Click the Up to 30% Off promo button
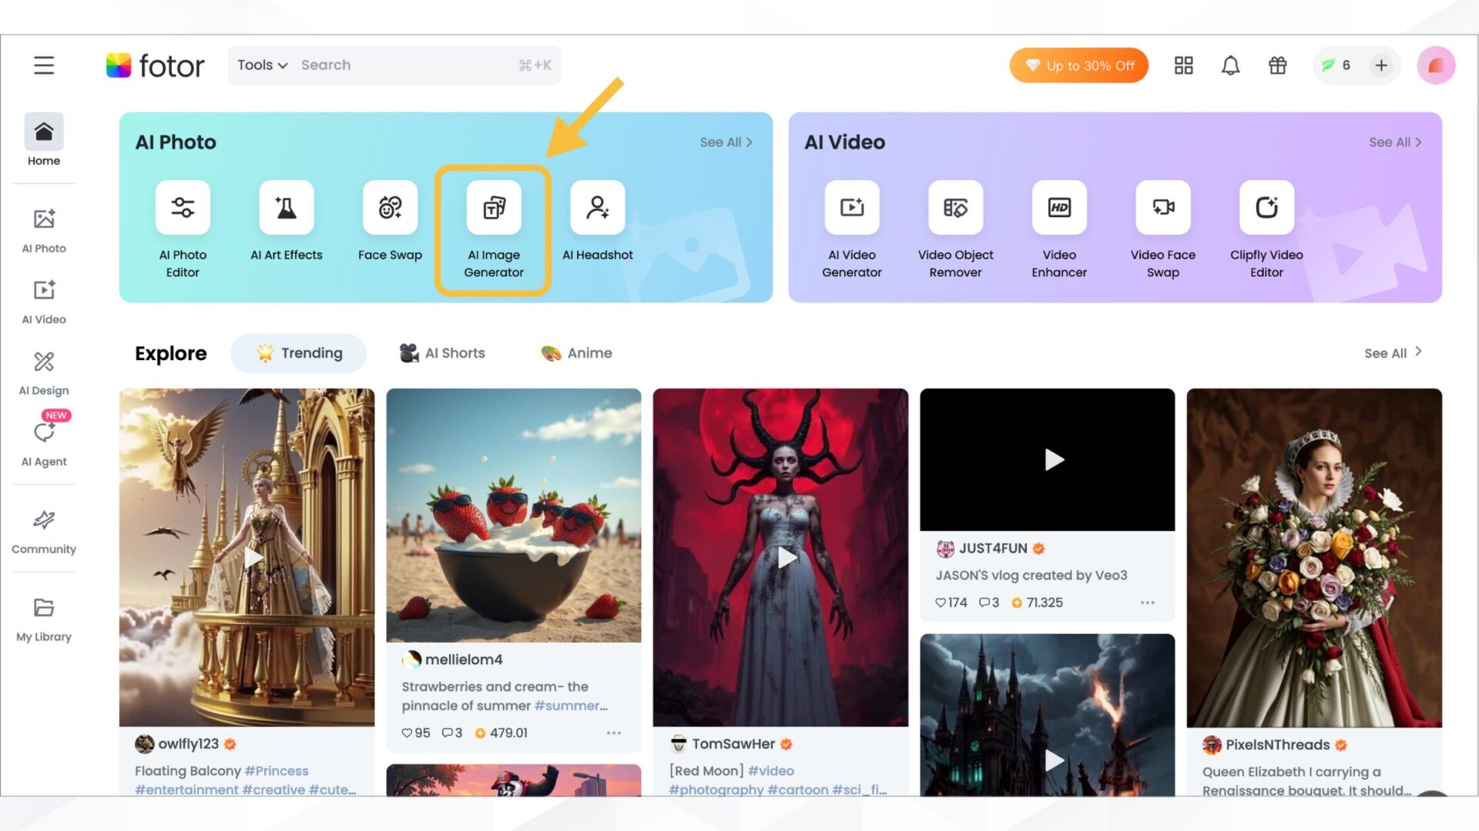 click(1078, 65)
